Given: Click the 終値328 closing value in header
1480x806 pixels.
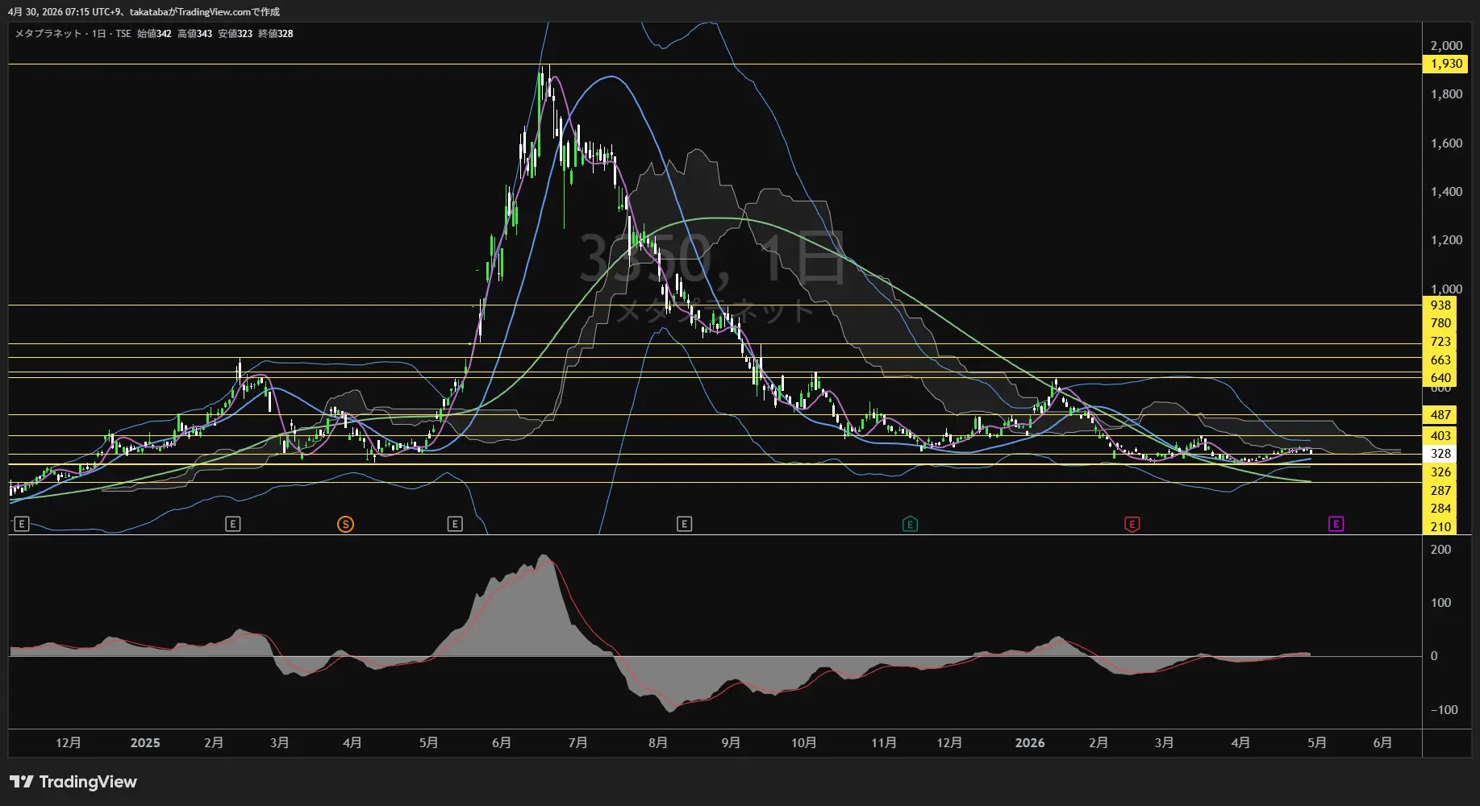Looking at the screenshot, I should (276, 34).
